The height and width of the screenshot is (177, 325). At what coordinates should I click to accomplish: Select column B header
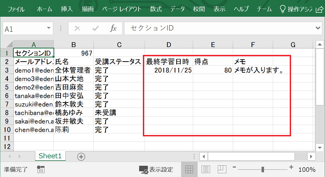[x=73, y=45]
